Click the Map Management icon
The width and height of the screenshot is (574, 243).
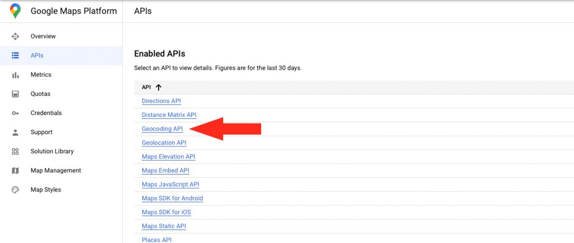coord(15,171)
